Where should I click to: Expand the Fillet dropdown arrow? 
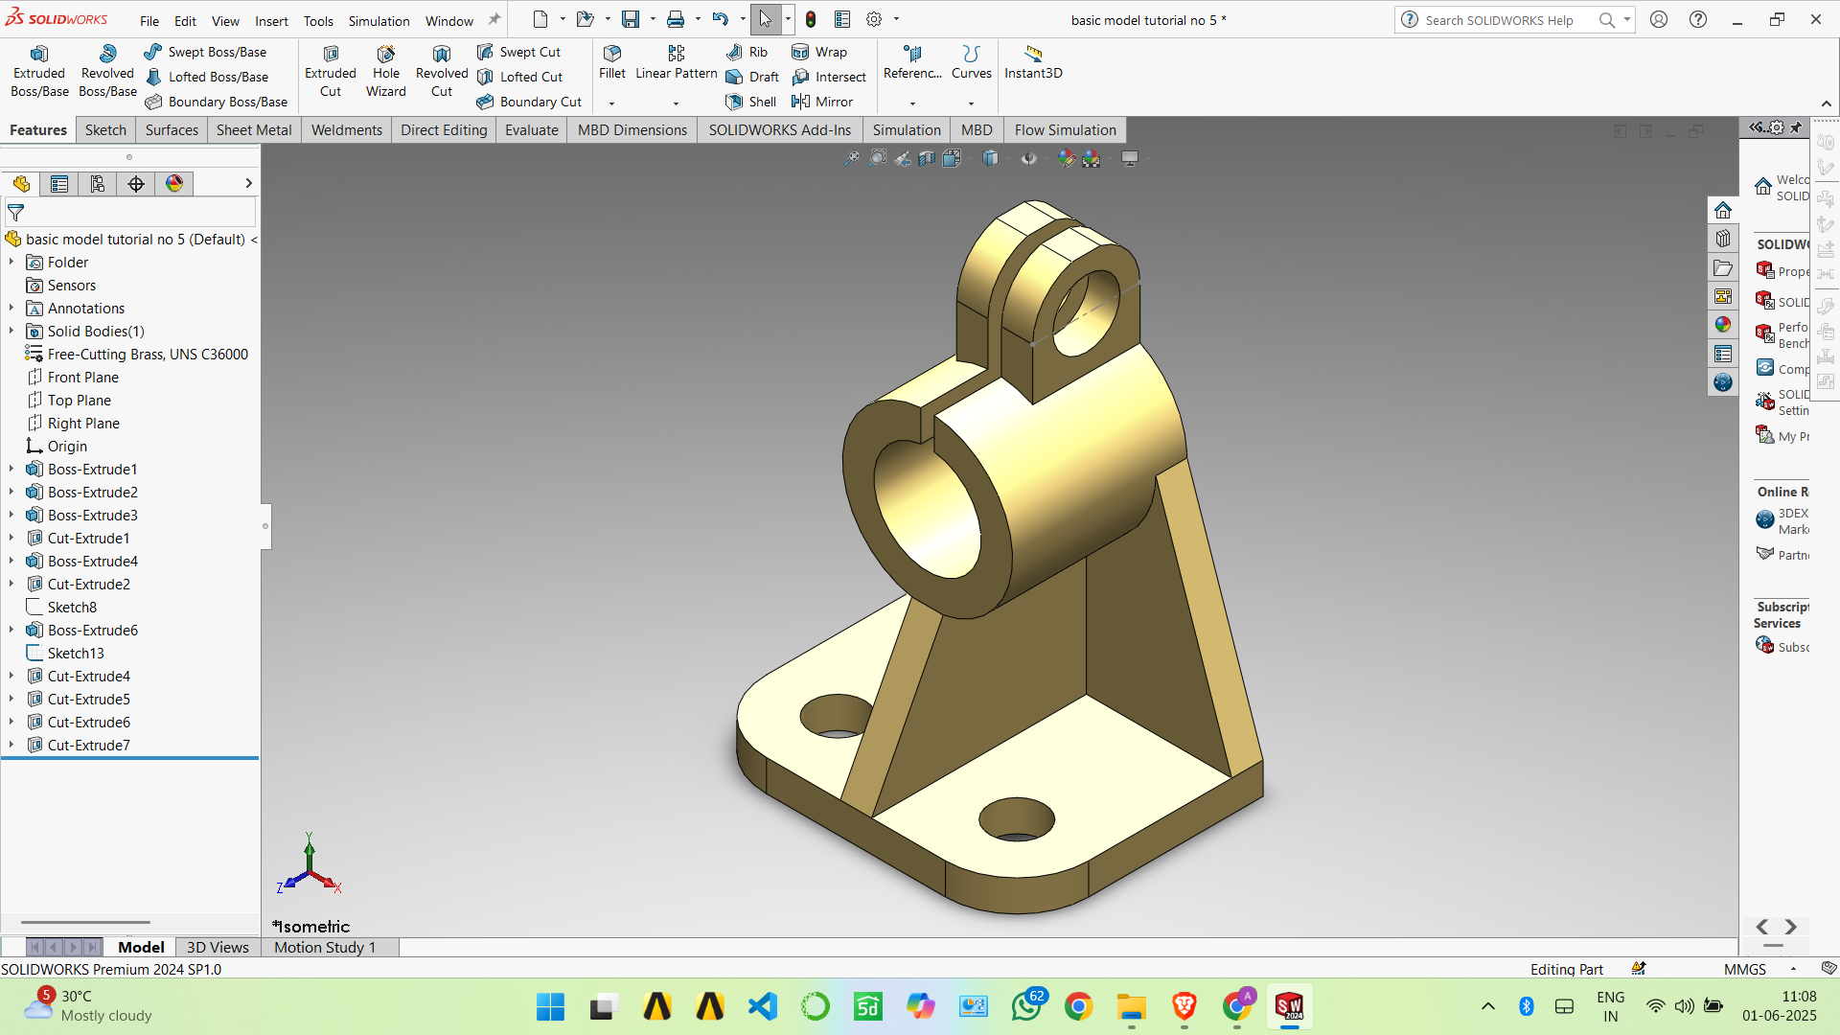611,103
